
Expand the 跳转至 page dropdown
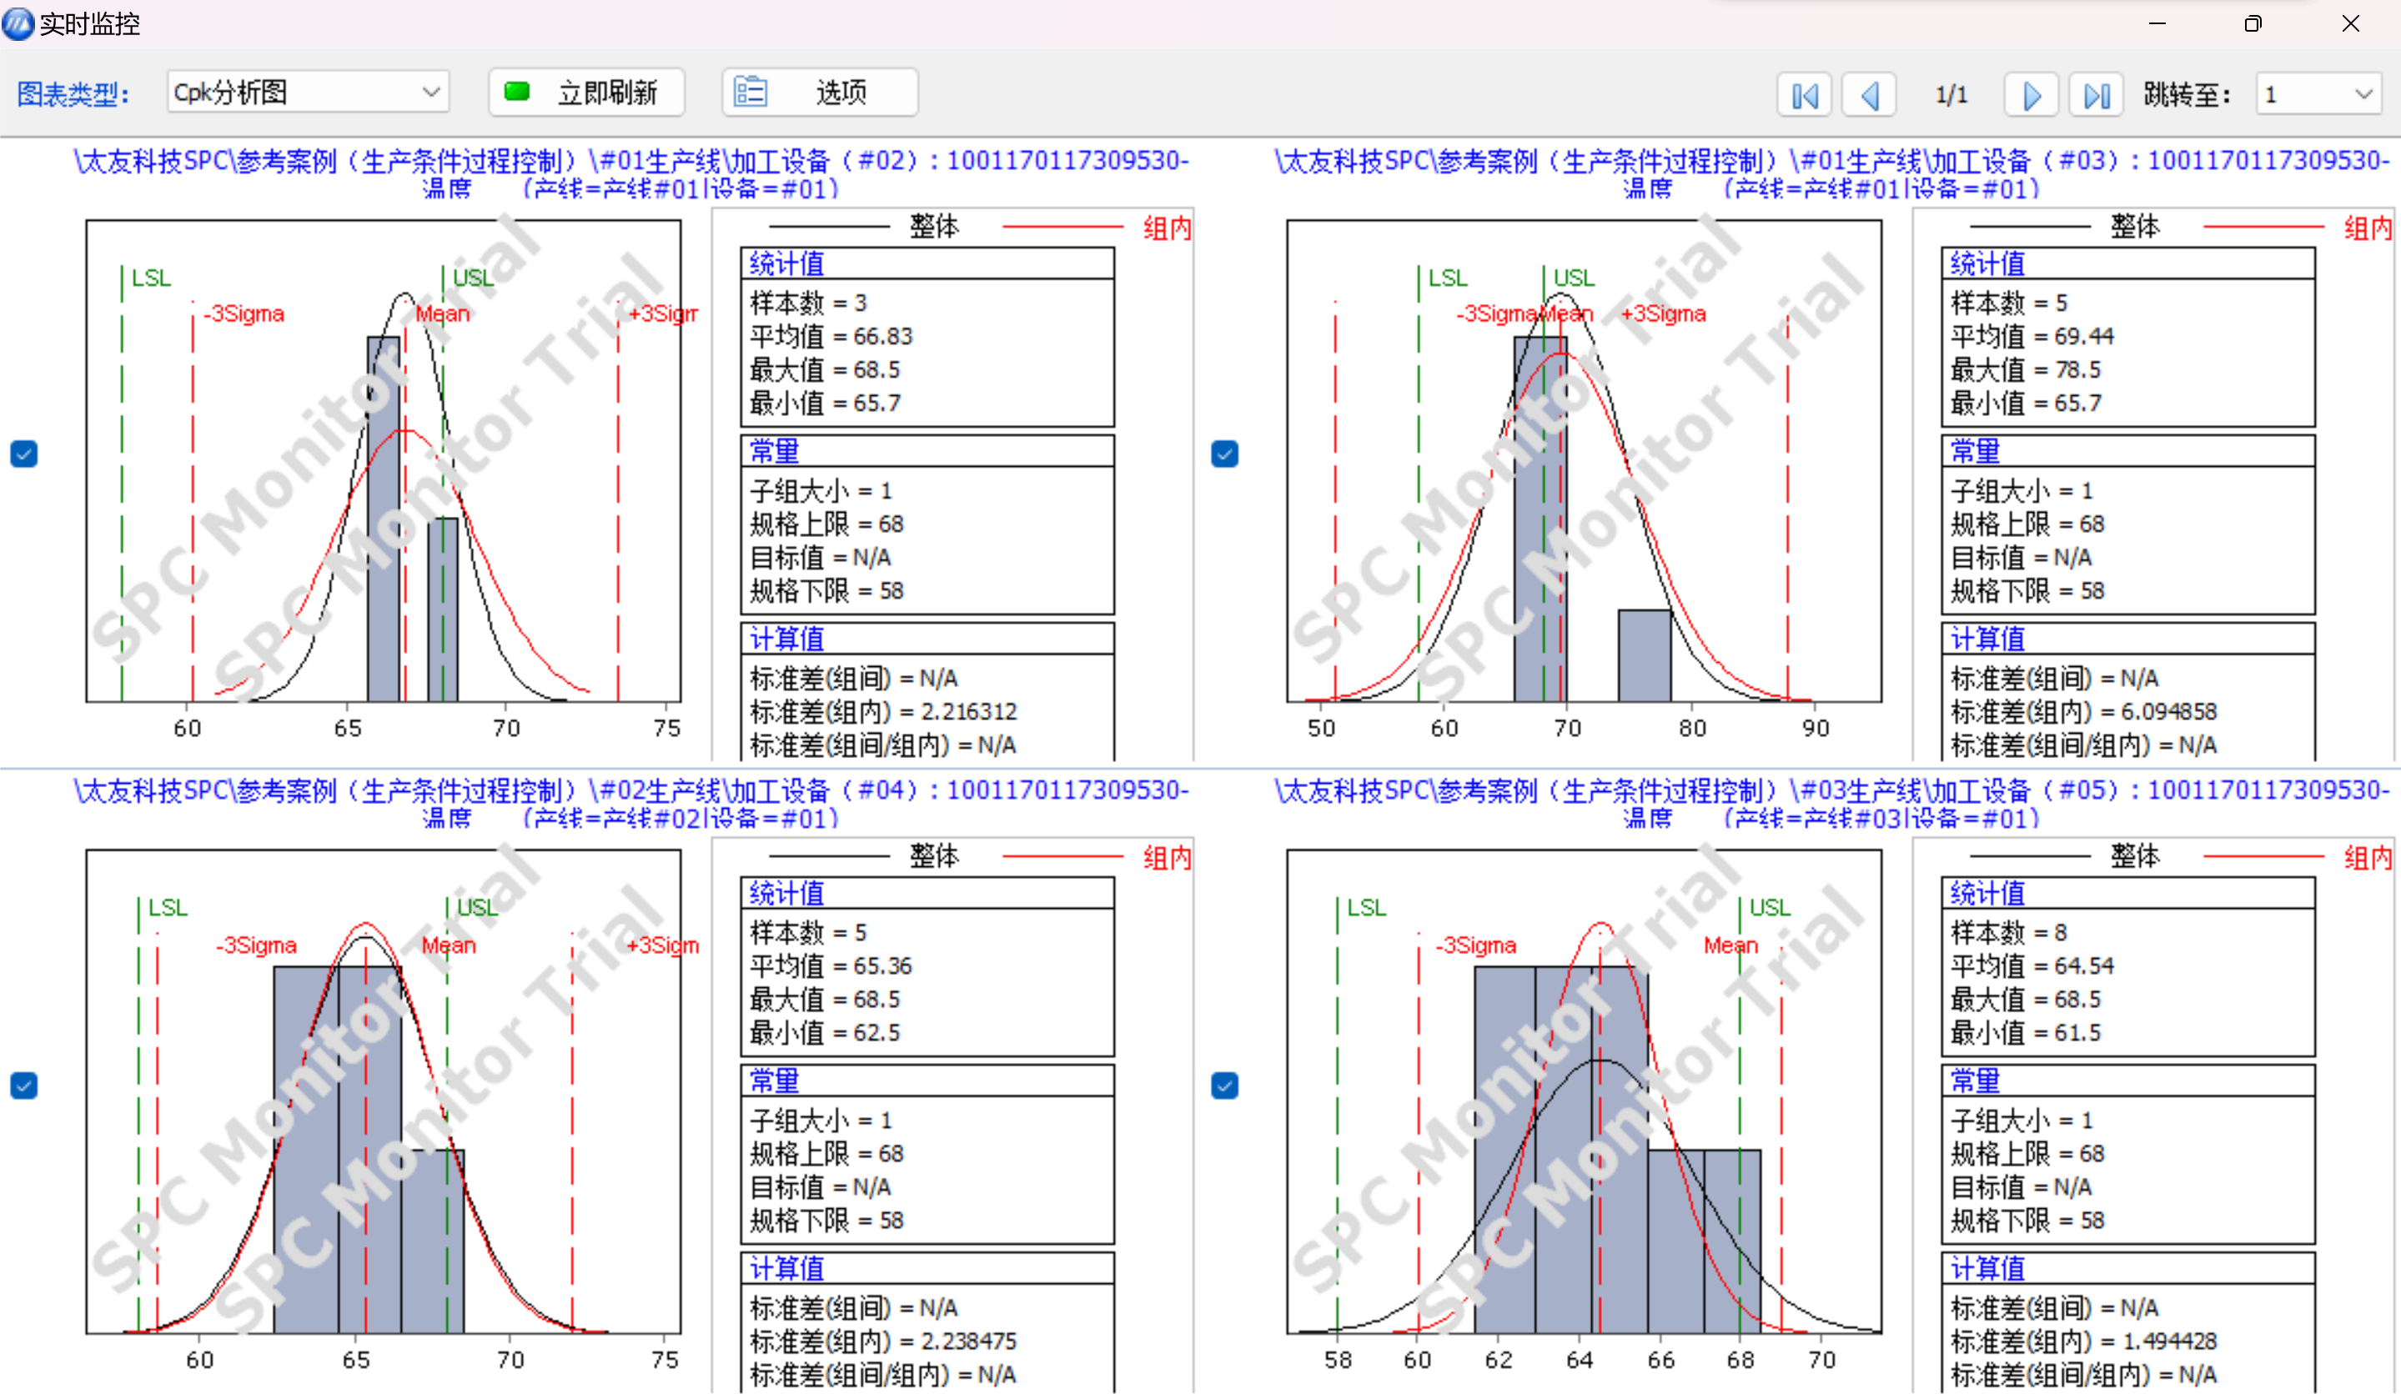point(2363,94)
